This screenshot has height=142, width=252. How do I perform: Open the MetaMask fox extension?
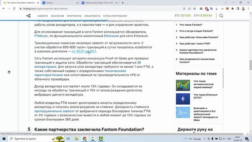(227, 9)
